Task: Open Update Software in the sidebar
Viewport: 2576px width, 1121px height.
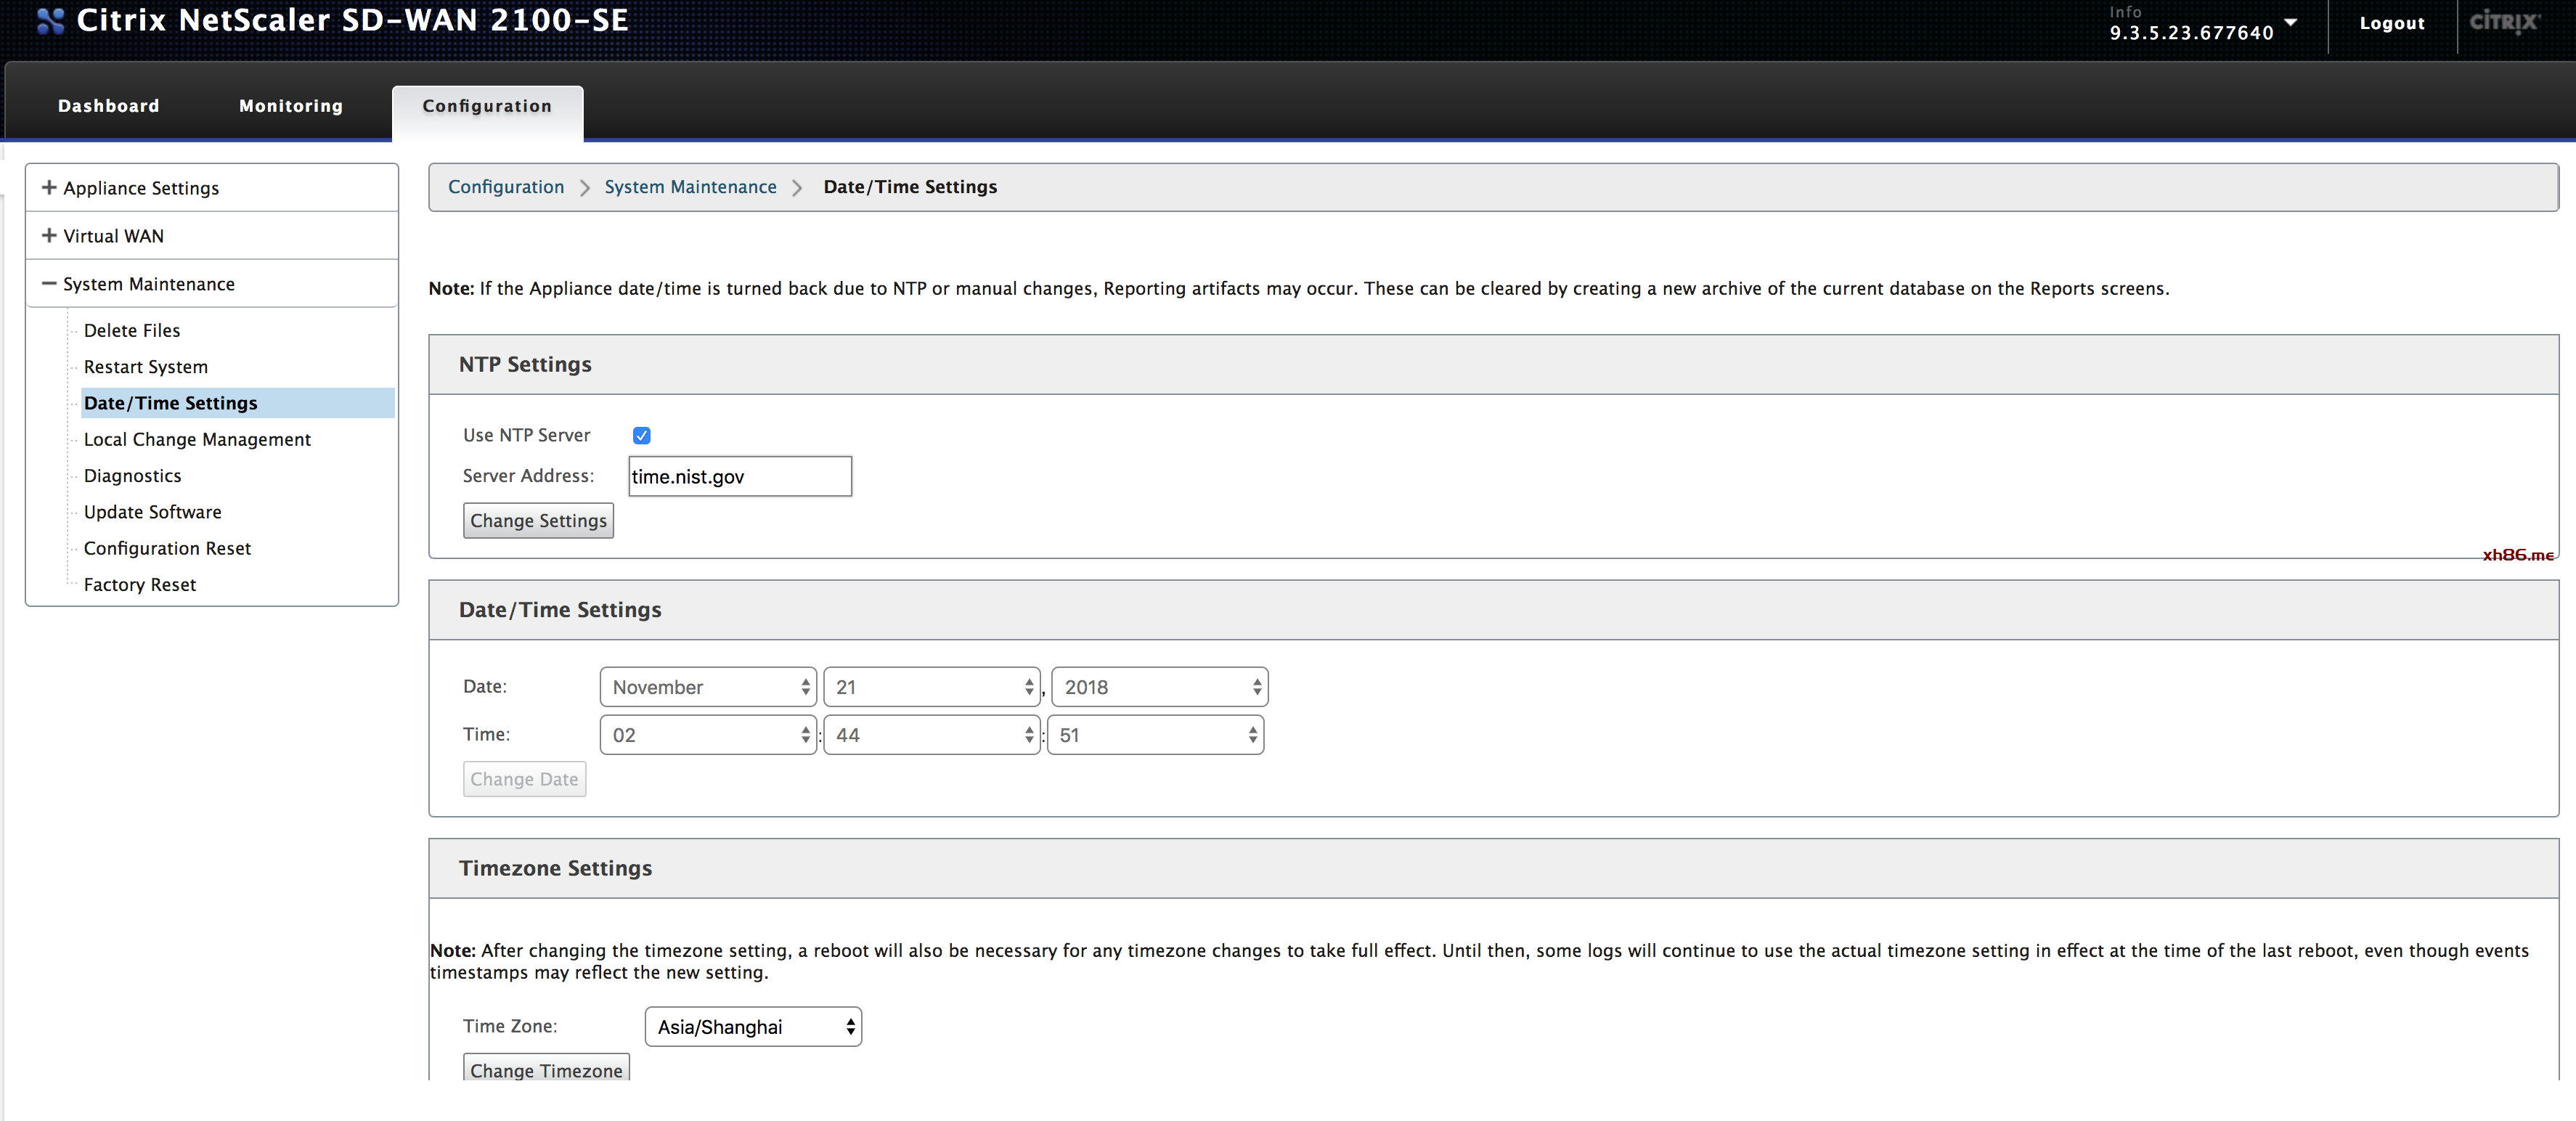Action: [x=153, y=512]
